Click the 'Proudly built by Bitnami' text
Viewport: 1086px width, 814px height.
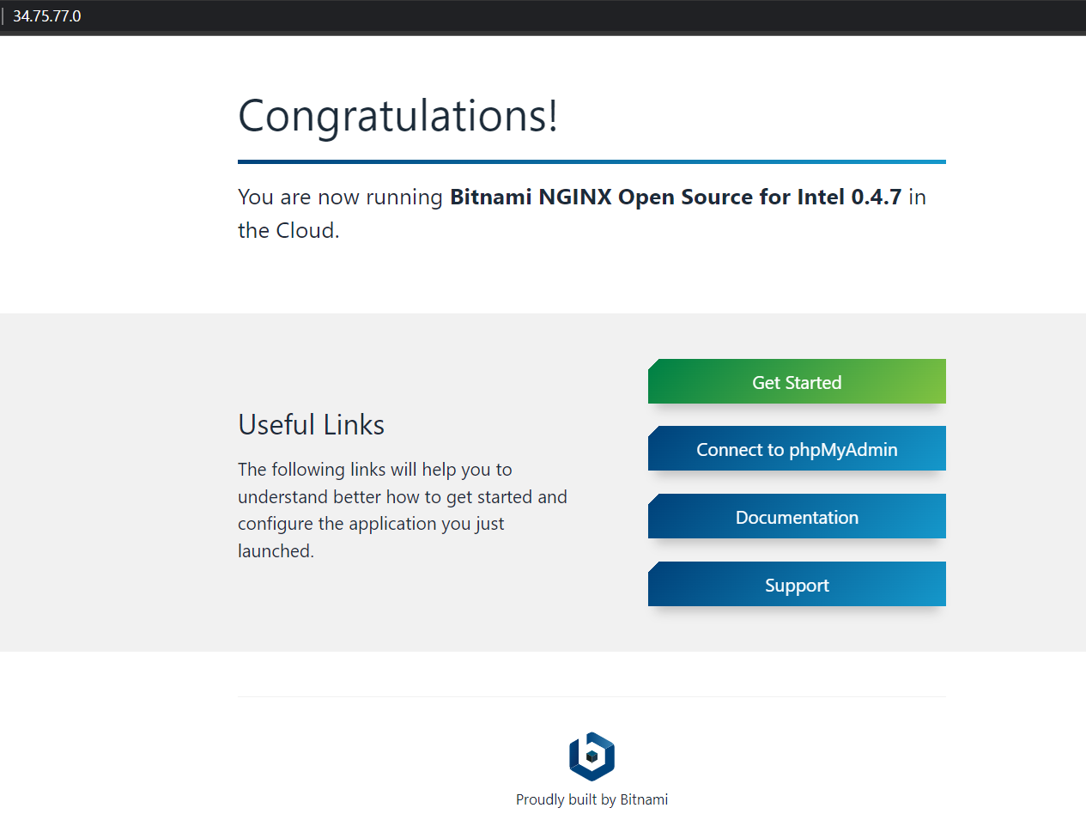[x=592, y=799]
